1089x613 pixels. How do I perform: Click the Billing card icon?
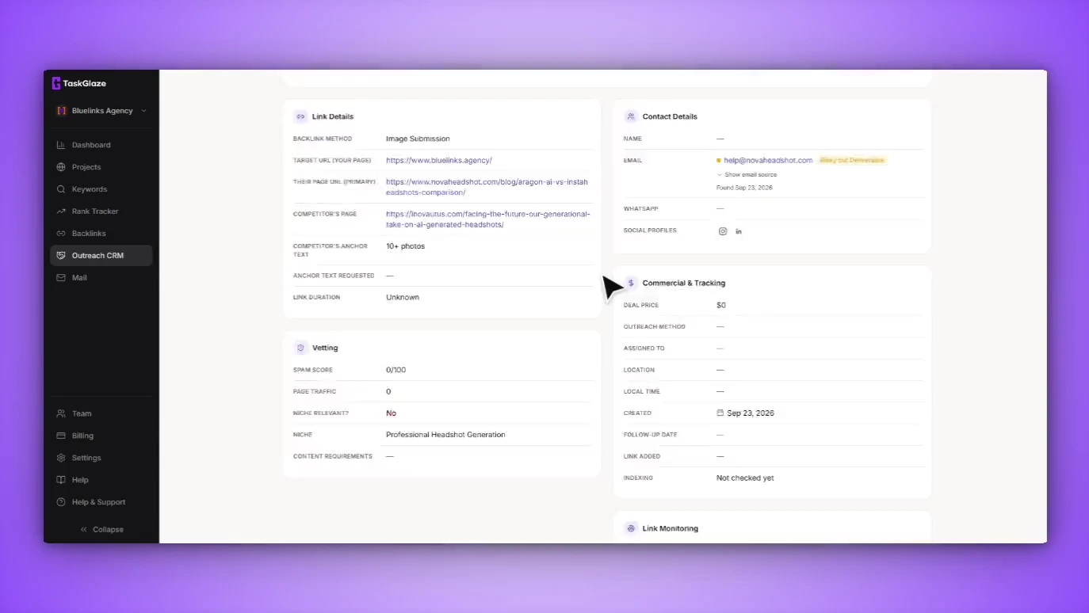pyautogui.click(x=61, y=436)
